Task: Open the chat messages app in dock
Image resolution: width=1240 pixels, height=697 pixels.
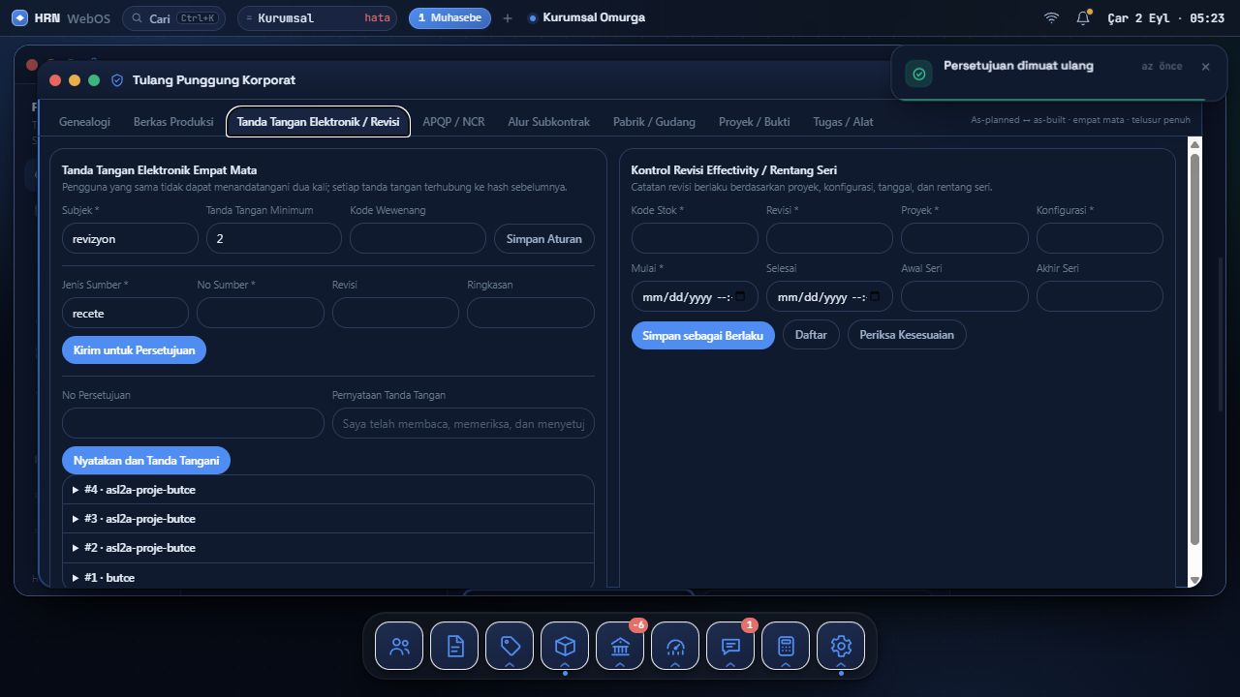Action: (730, 646)
